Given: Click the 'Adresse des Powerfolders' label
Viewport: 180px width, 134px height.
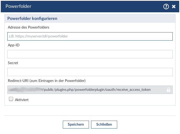Looking at the screenshot, I should click(29, 27).
